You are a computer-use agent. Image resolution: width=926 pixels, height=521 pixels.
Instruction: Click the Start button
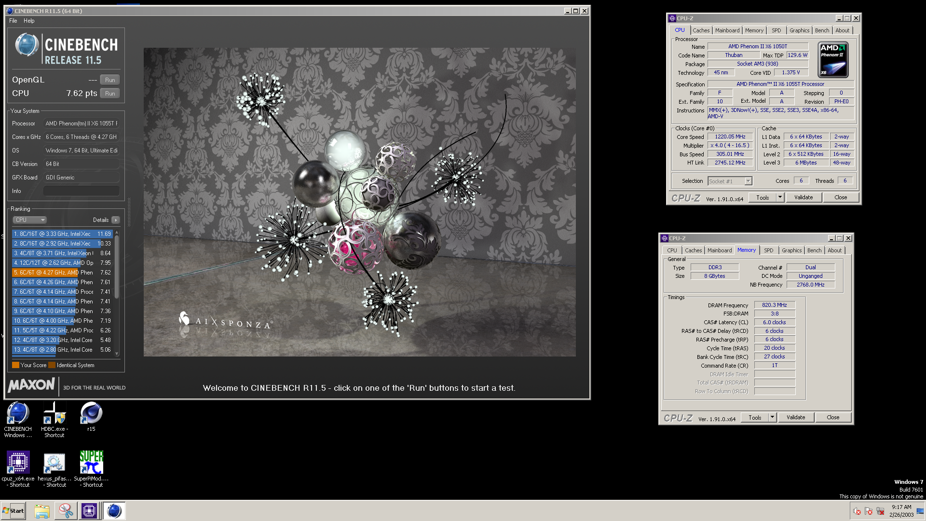point(13,511)
